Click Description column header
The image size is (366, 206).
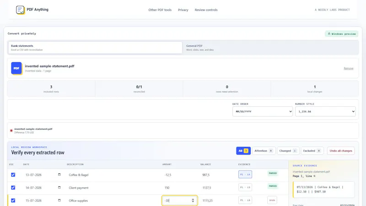[x=75, y=164]
